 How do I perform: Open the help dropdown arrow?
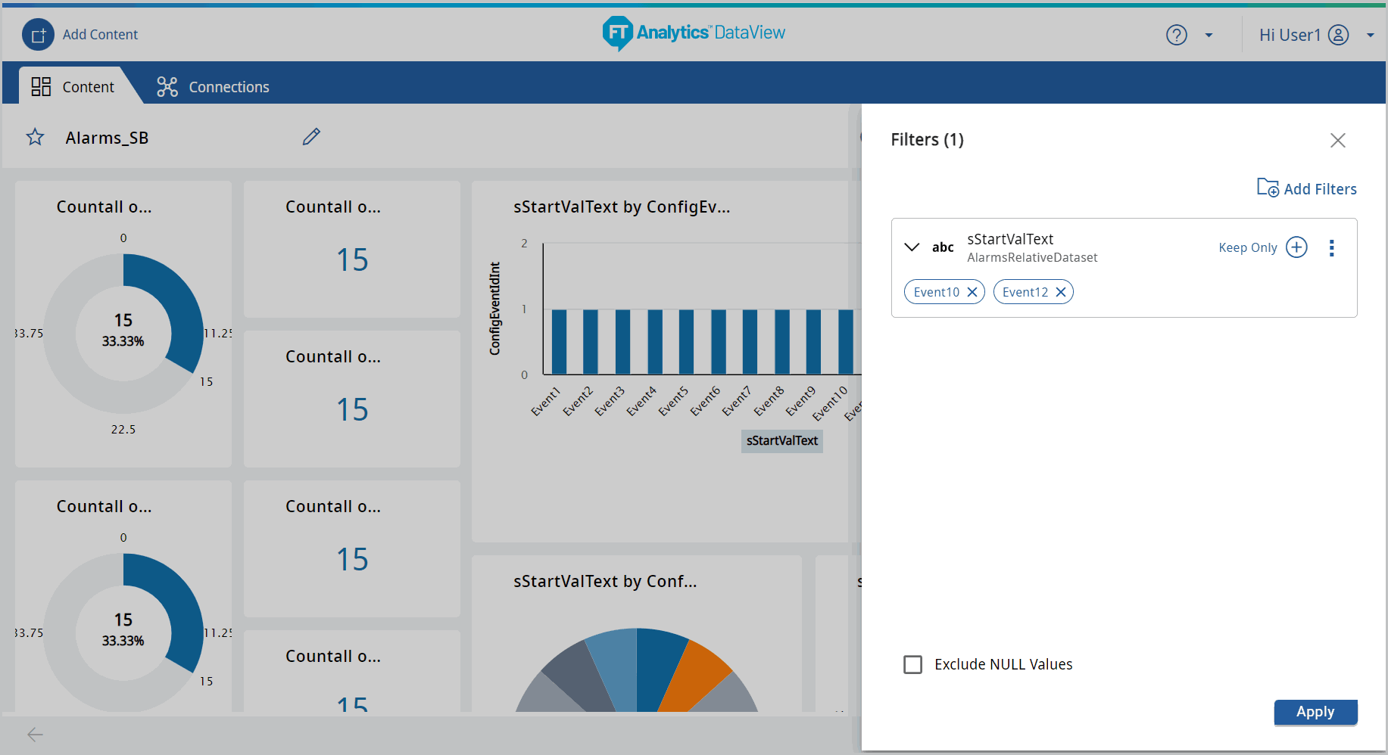(1209, 36)
